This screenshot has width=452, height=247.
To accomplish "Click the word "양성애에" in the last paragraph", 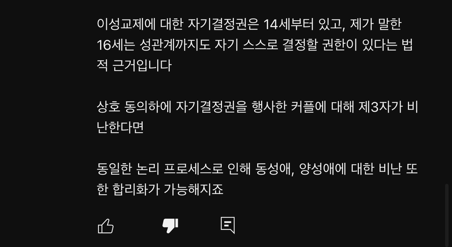I will [323, 169].
